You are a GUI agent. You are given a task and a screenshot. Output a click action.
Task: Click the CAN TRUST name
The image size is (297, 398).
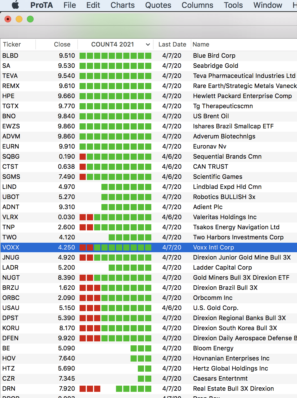click(210, 167)
